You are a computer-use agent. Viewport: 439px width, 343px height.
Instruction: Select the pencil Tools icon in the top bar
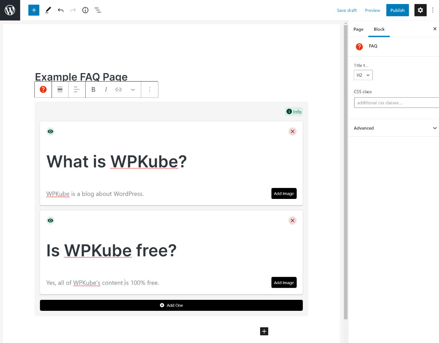coord(48,10)
